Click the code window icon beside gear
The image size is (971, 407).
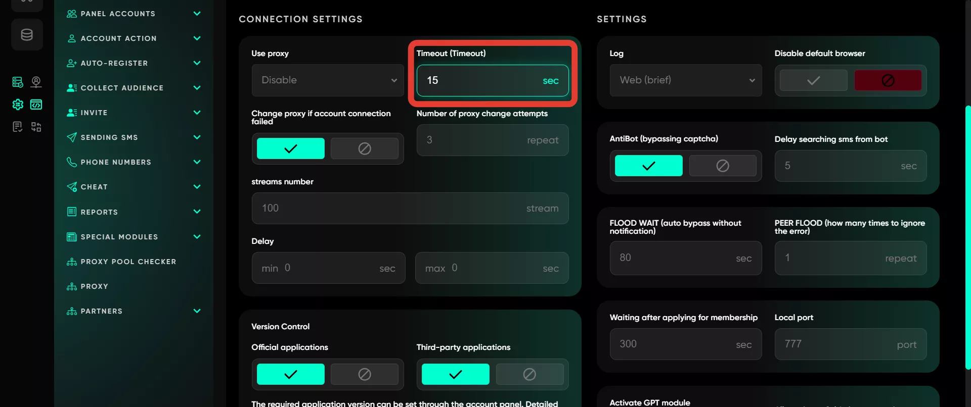coord(36,105)
